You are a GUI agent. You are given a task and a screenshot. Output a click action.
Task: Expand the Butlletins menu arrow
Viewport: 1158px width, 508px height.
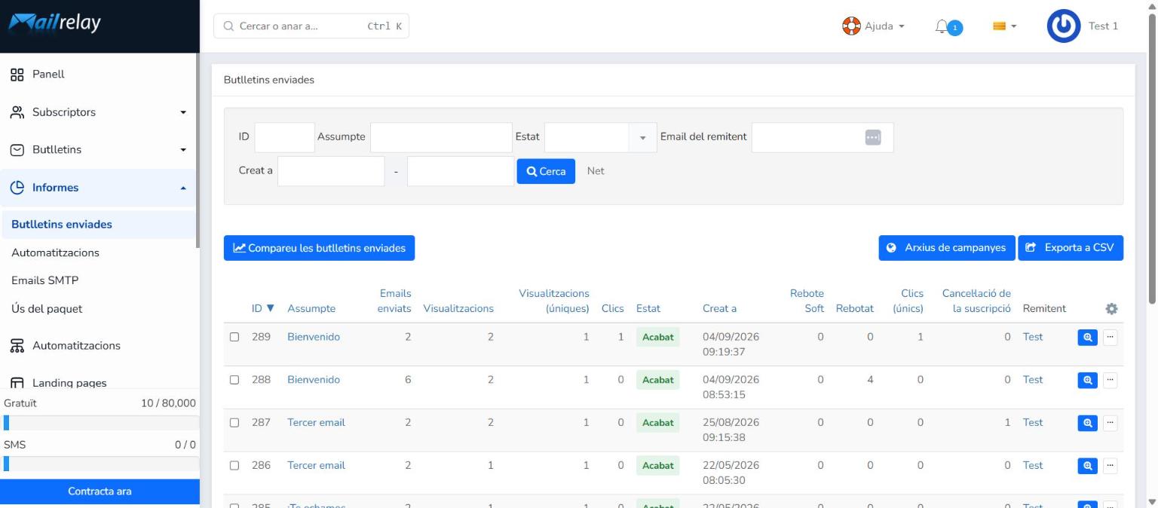pyautogui.click(x=182, y=150)
